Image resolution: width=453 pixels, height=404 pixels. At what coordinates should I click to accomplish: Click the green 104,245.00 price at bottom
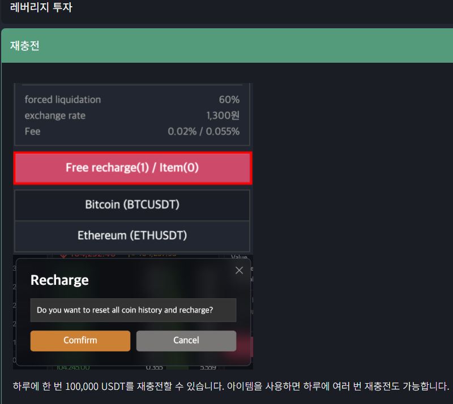click(x=73, y=367)
